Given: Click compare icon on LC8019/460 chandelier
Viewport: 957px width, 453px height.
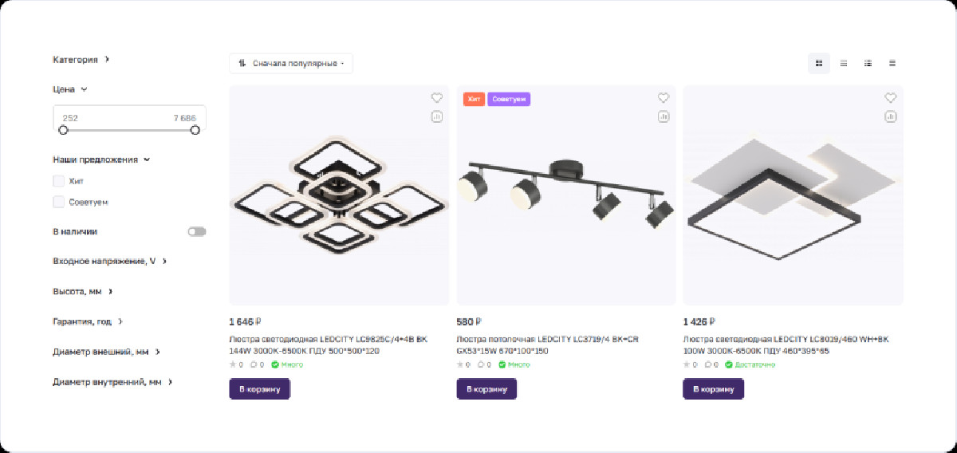Looking at the screenshot, I should pyautogui.click(x=891, y=116).
